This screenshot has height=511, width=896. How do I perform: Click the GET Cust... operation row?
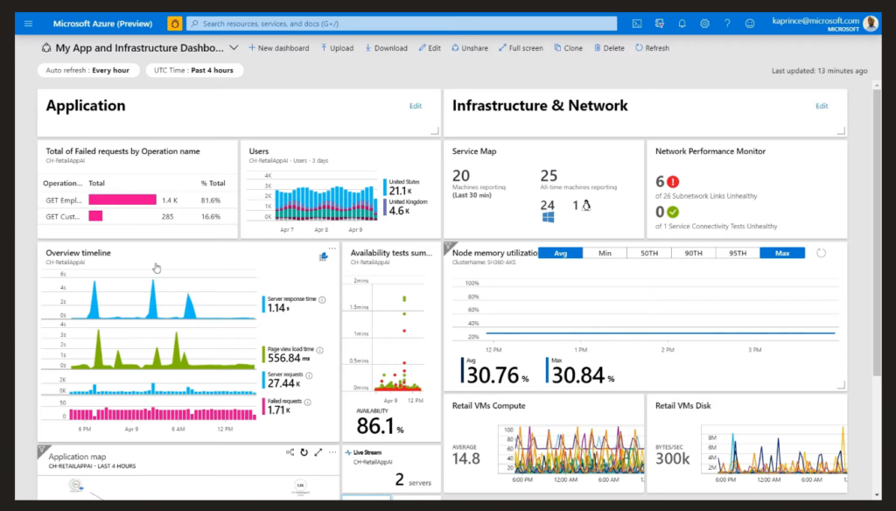[137, 216]
